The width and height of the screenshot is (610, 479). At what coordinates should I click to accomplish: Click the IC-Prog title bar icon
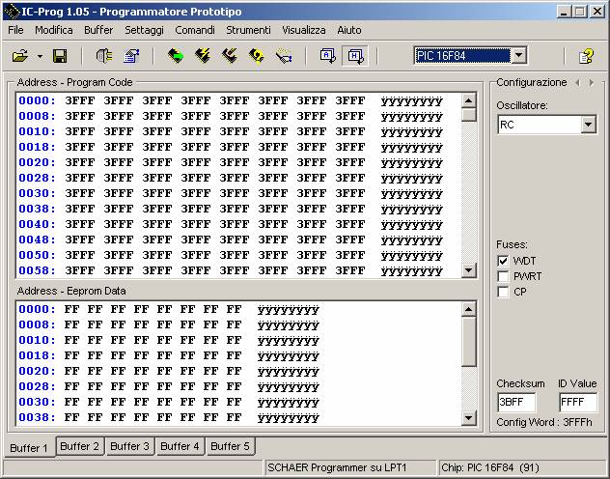click(x=12, y=12)
